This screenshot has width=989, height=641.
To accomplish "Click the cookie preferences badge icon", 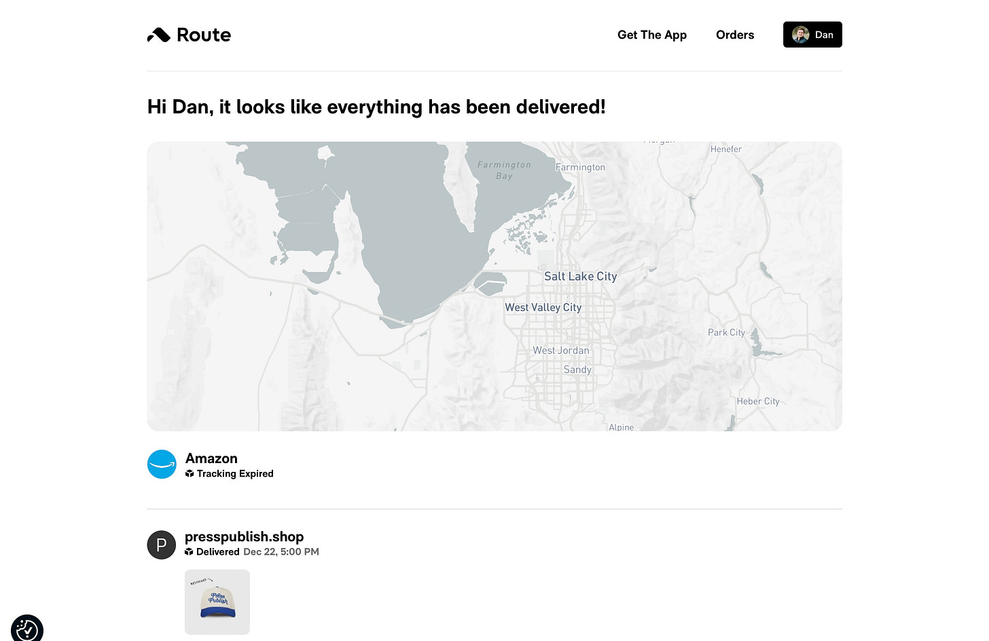I will (27, 629).
